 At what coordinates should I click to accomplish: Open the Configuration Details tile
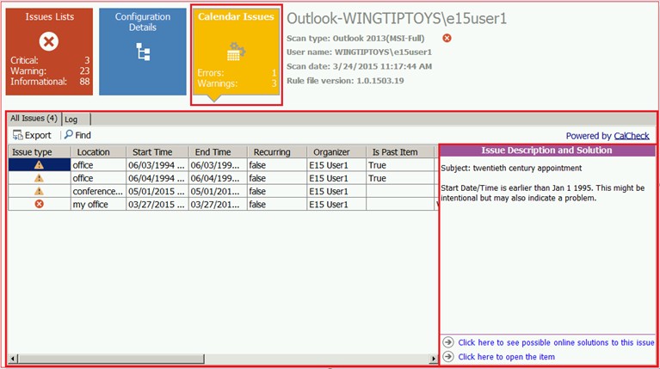[143, 52]
